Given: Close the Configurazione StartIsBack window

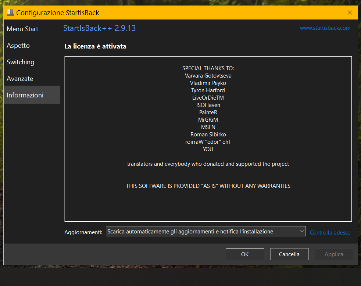Looking at the screenshot, I should pos(350,12).
